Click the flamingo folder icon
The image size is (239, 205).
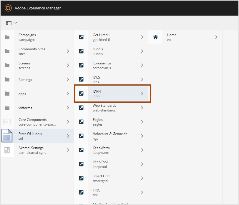[x=7, y=79]
